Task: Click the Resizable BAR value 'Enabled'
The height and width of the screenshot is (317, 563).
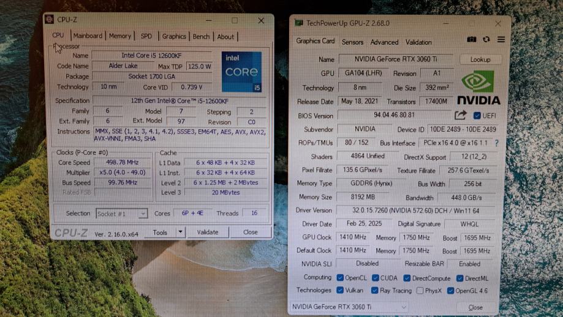Action: 469,264
